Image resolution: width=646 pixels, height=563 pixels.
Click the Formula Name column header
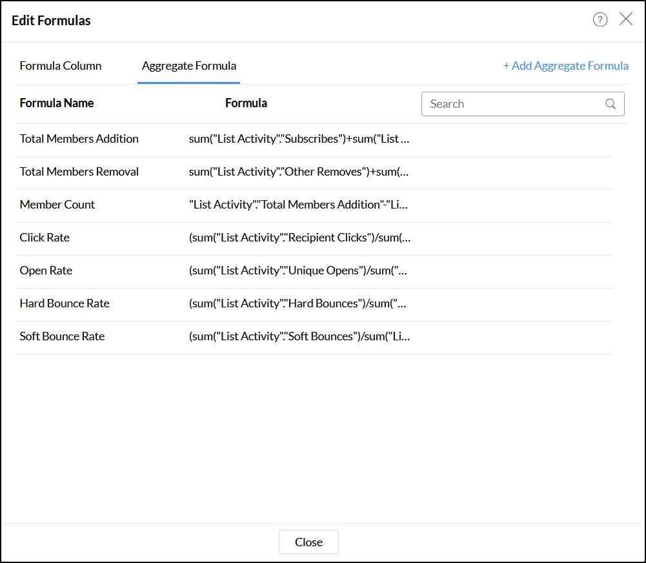[x=57, y=103]
